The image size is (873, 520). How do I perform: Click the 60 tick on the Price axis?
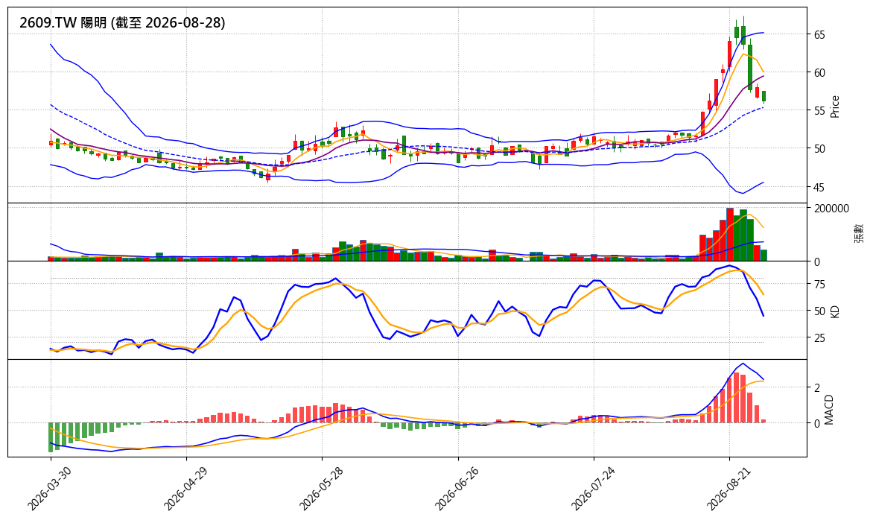(x=819, y=73)
